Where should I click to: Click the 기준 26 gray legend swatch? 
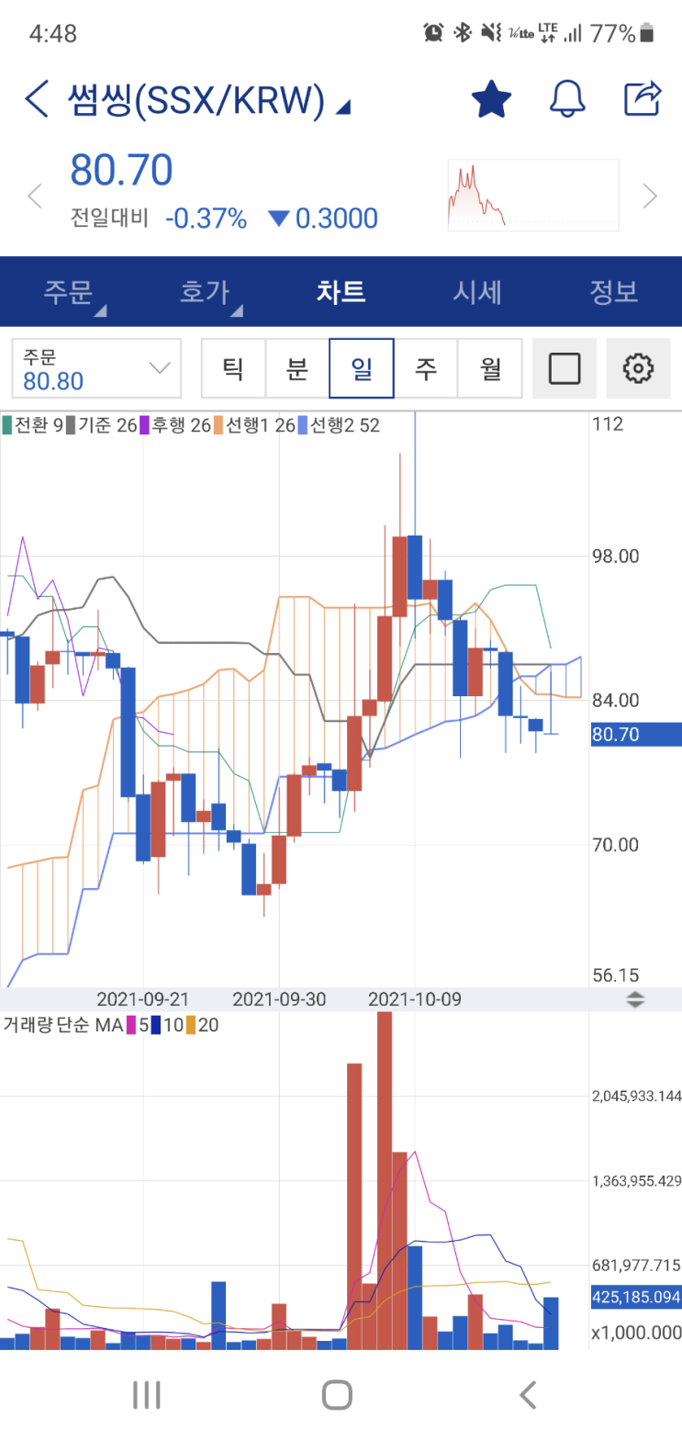pos(72,425)
